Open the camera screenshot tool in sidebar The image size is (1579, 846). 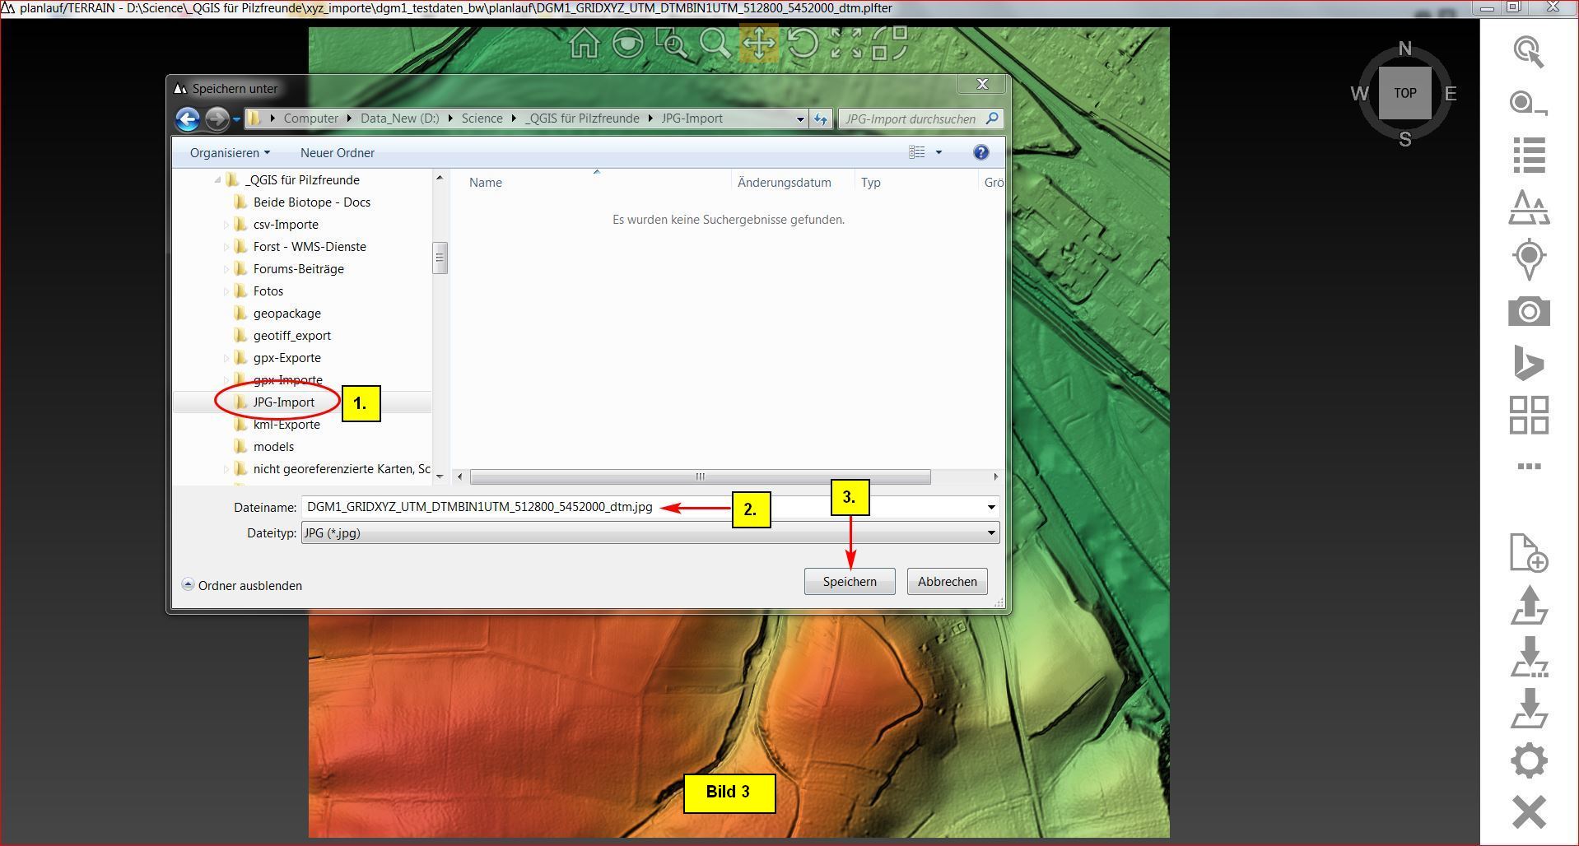tap(1529, 312)
